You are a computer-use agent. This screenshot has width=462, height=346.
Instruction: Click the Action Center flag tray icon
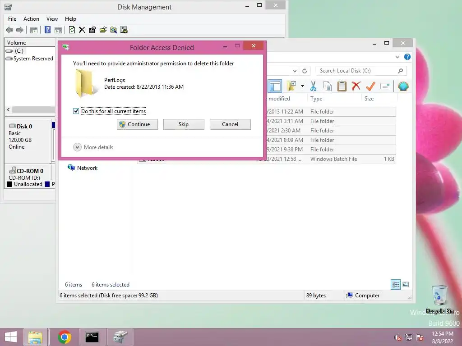[x=420, y=338]
